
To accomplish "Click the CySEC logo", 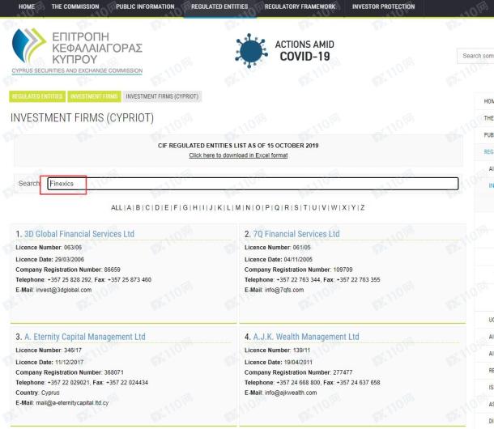I will pyautogui.click(x=77, y=51).
